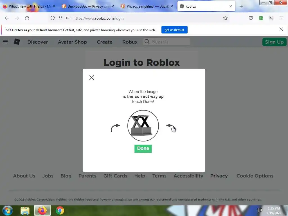
Task: Open the Blog footer link
Action: coord(66,176)
